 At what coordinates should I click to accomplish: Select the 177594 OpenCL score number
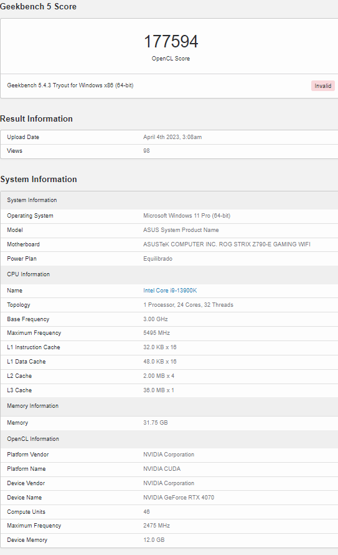(171, 41)
